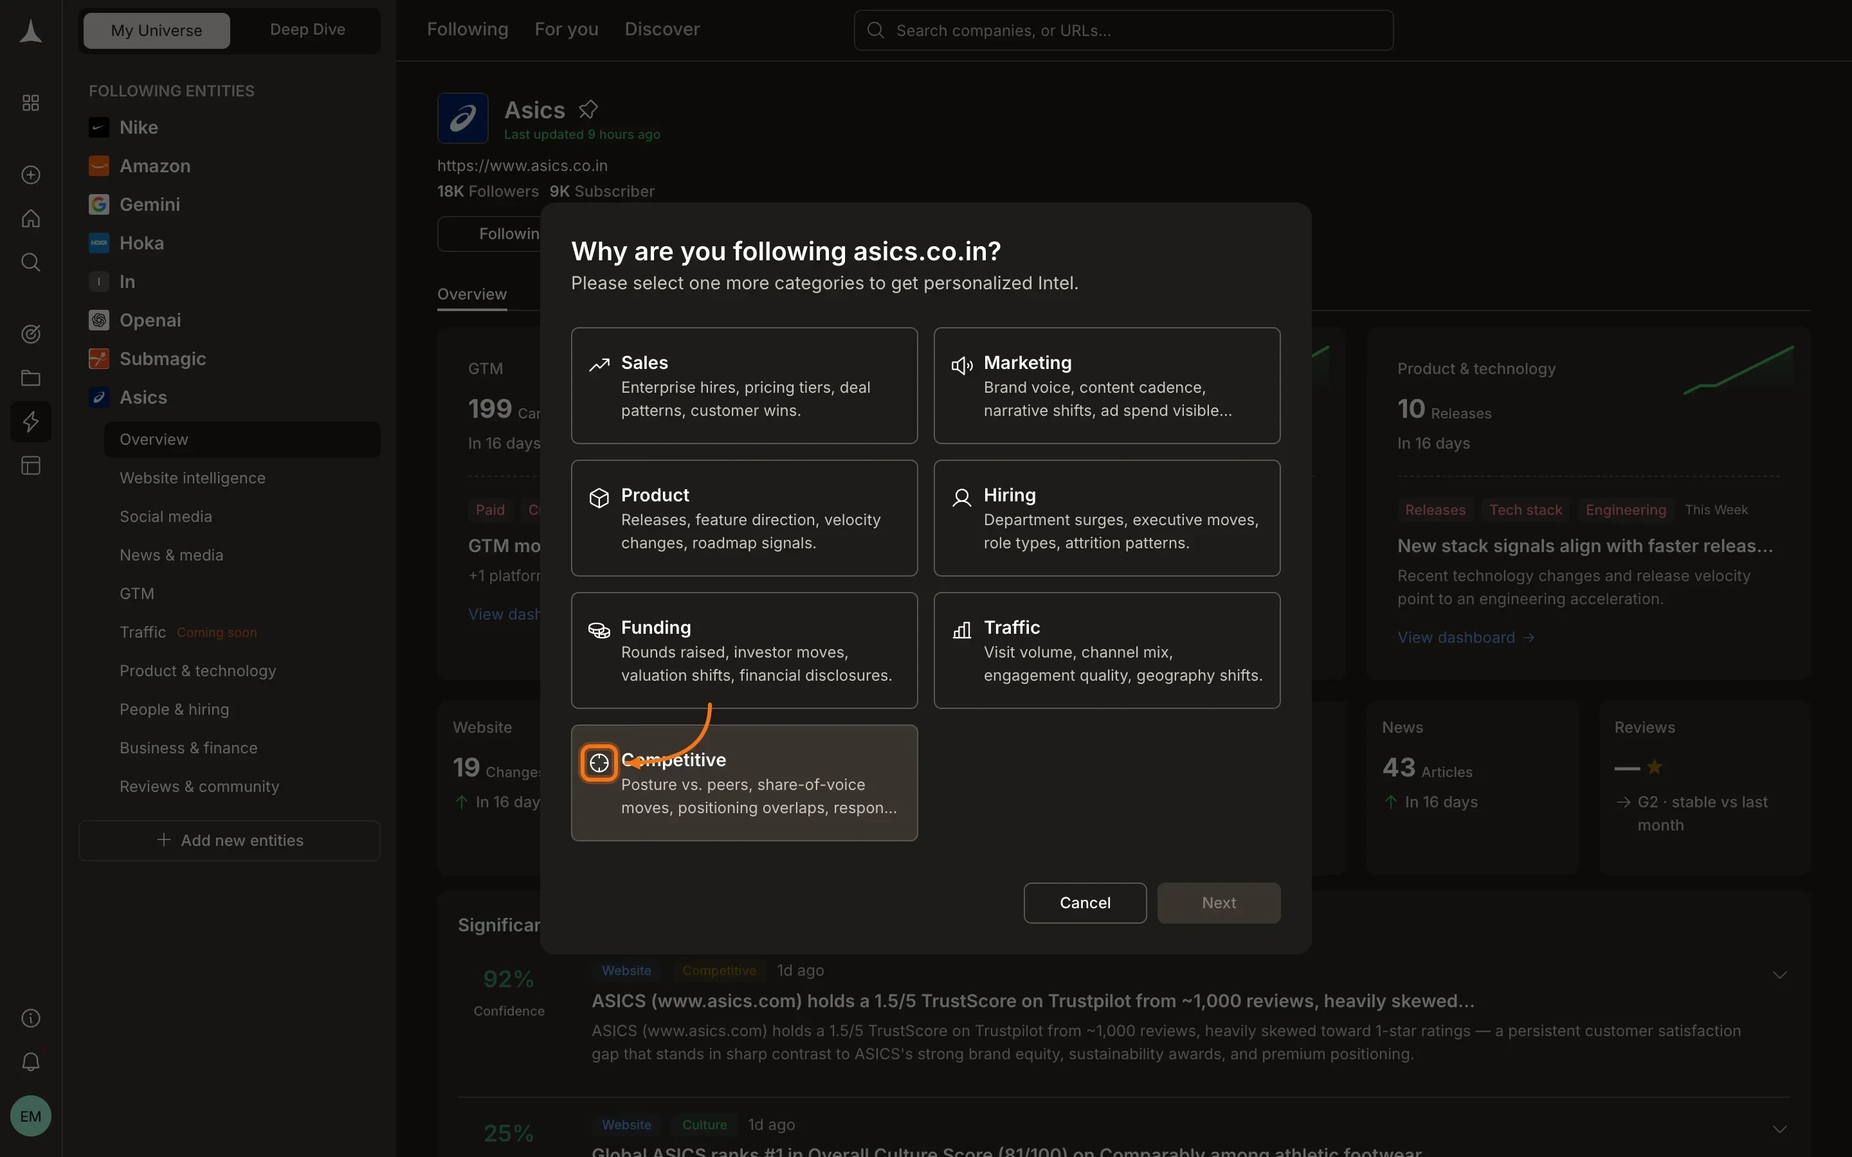Select the Product category card
Screen dimensions: 1852x1157
point(744,518)
